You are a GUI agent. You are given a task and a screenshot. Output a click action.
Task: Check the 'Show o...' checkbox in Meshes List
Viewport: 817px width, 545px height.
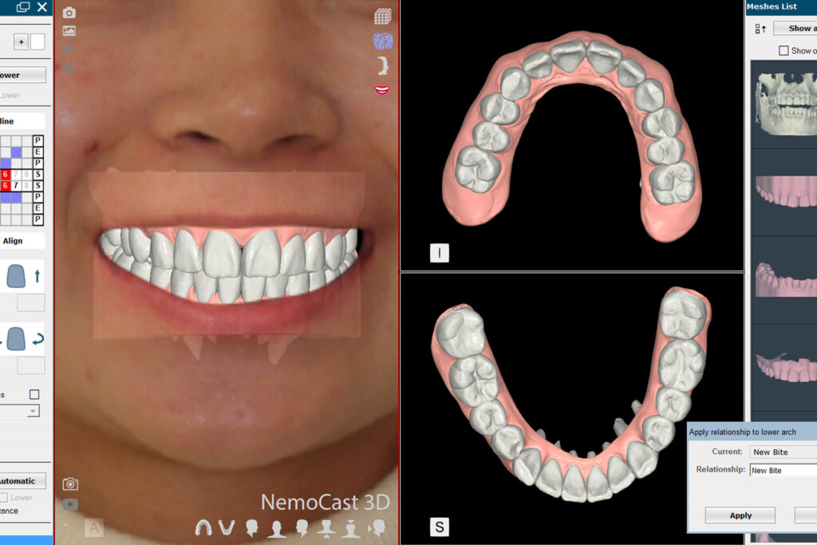(783, 51)
